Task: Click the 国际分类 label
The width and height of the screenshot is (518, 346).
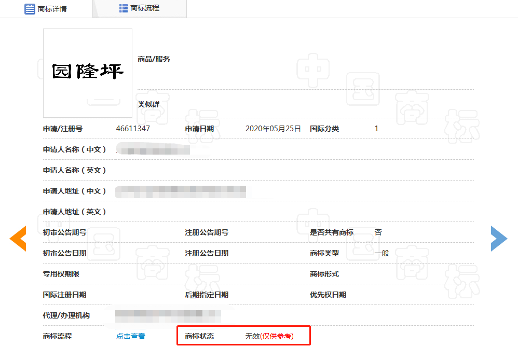Action: [x=324, y=129]
